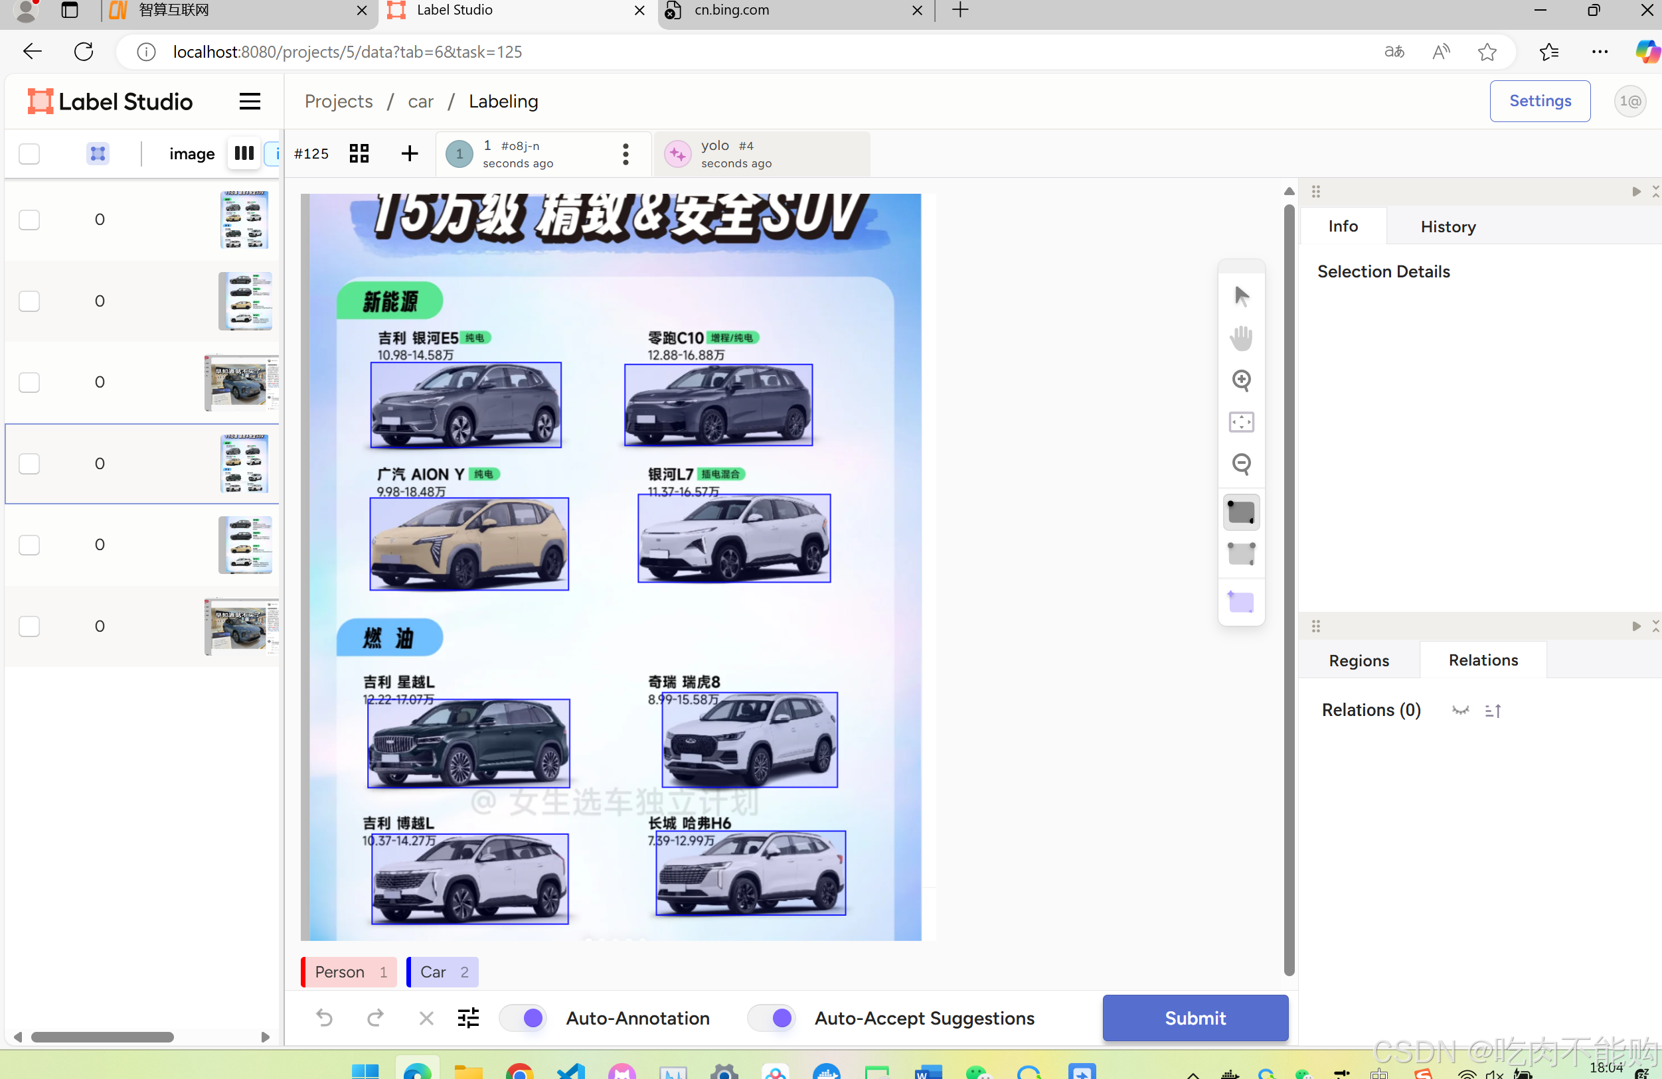Open labeling settings sliders

pos(469,1017)
